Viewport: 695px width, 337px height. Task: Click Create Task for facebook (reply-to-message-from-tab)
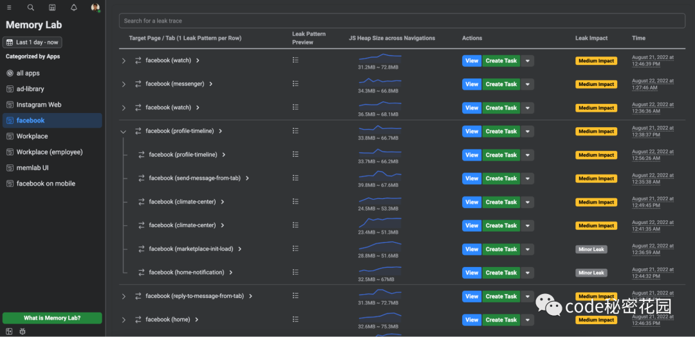coord(501,297)
